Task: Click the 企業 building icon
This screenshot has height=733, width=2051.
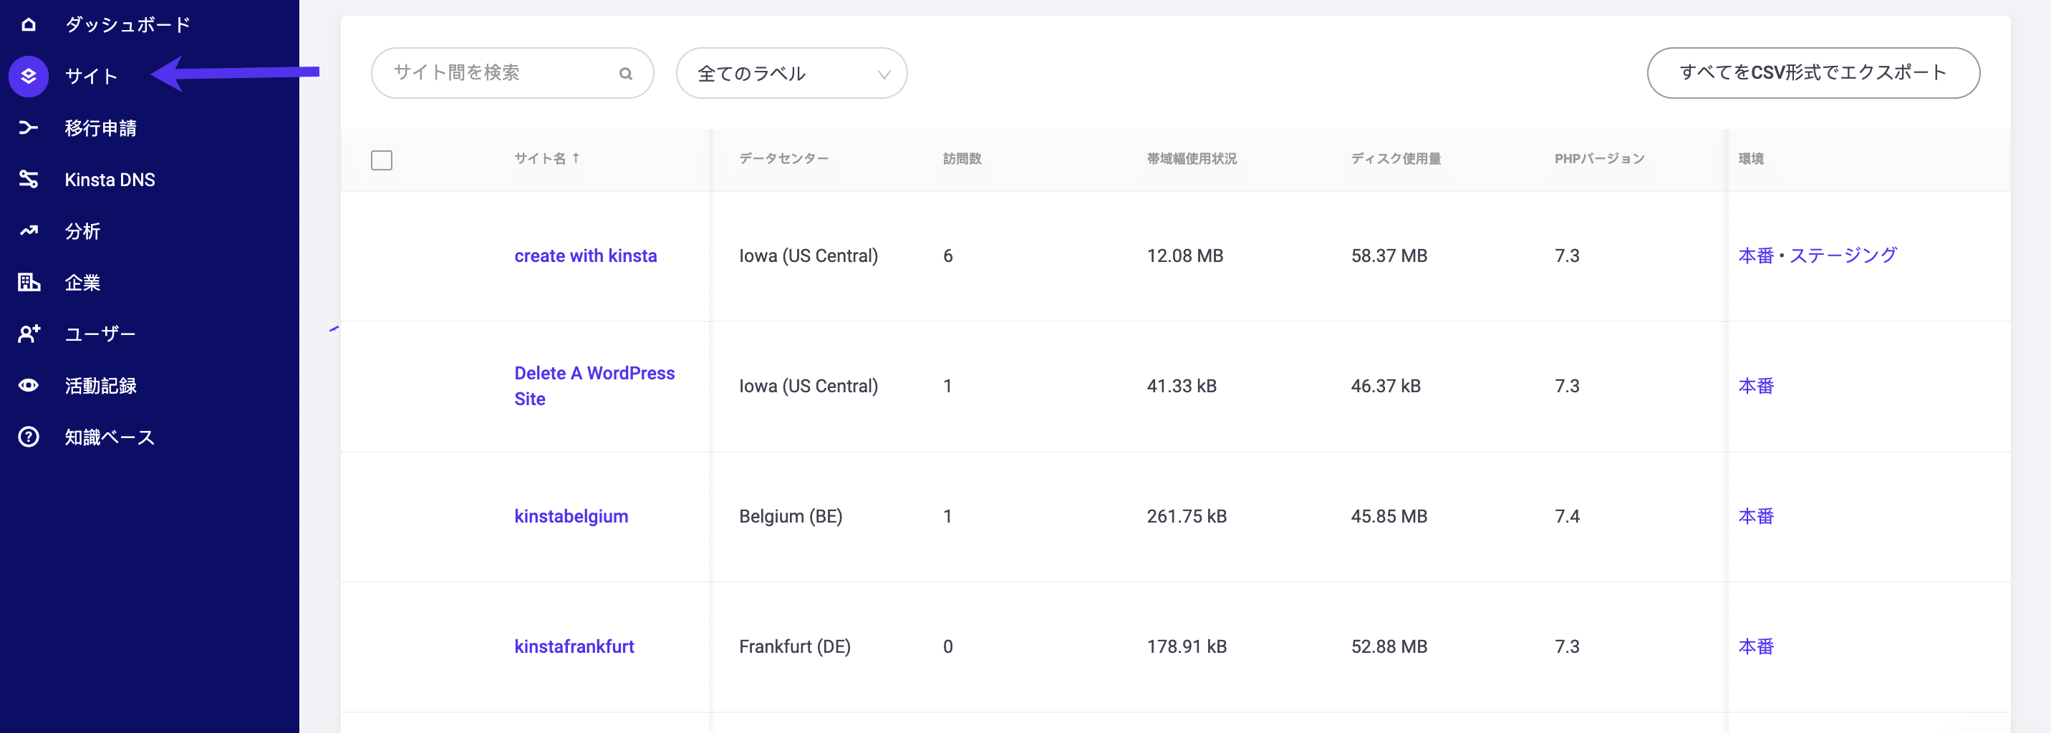Action: 28,282
